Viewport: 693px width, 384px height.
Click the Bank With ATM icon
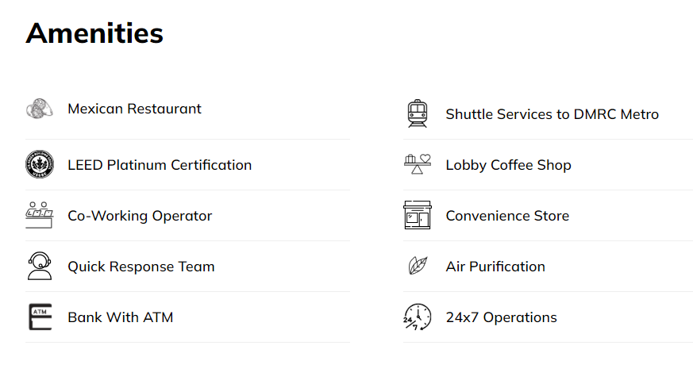coord(40,317)
